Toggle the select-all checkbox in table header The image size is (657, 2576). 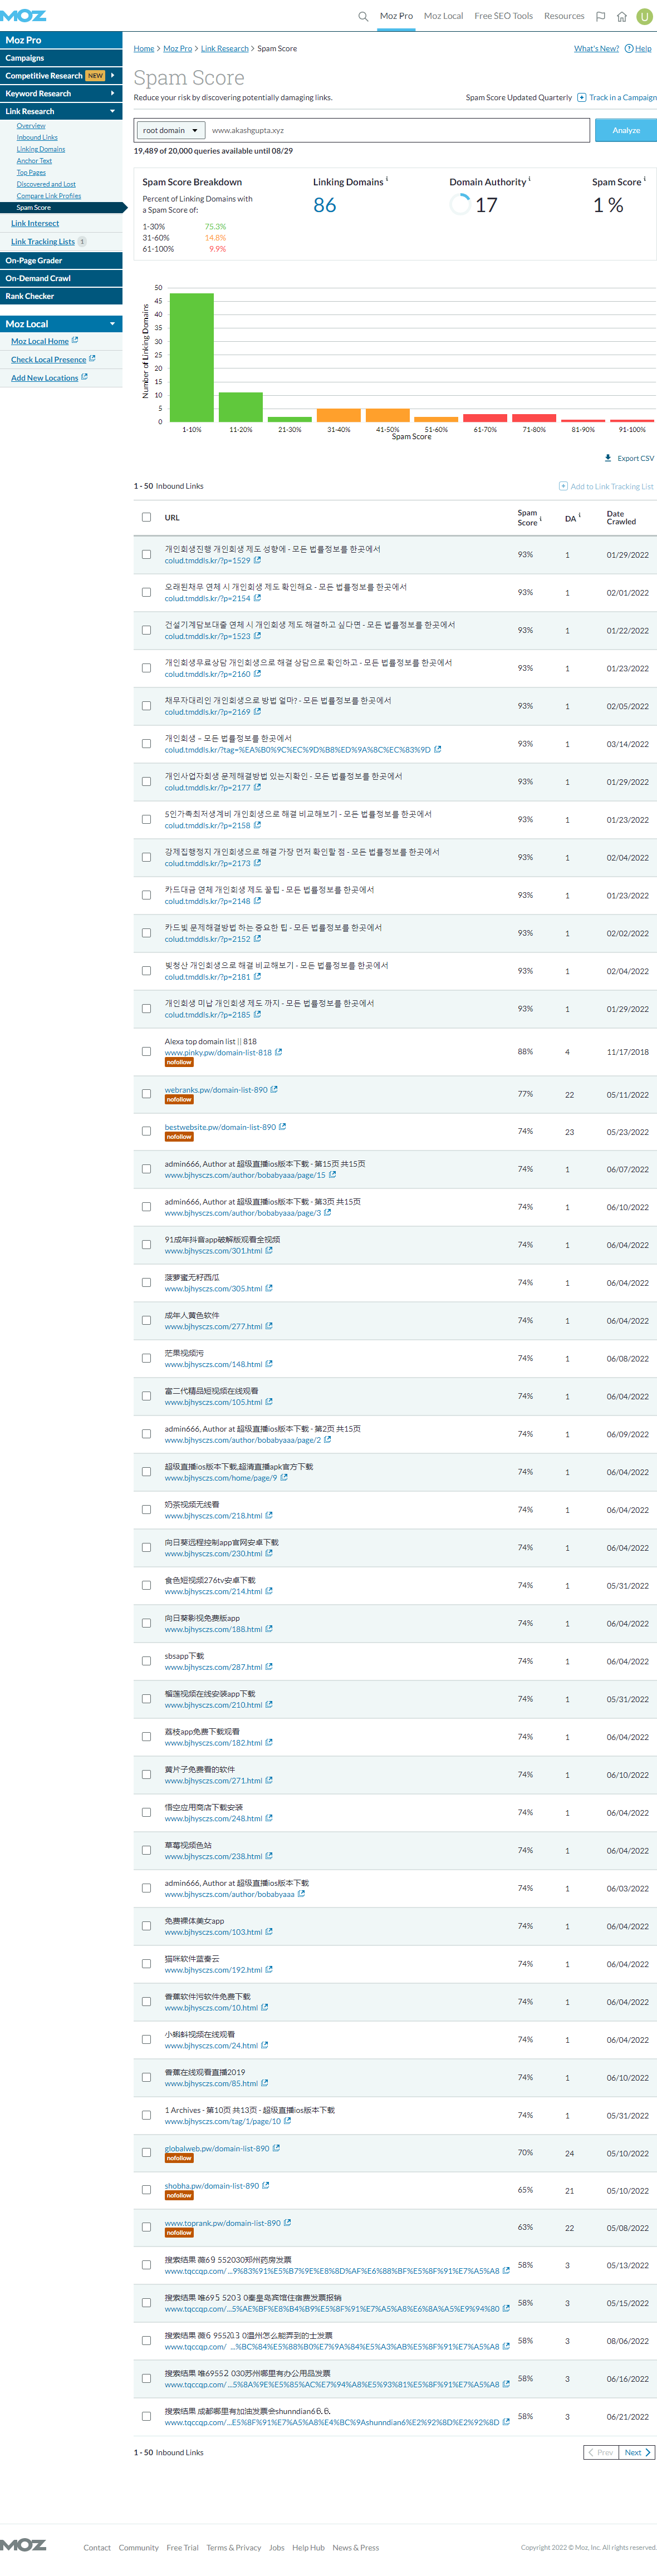[146, 517]
